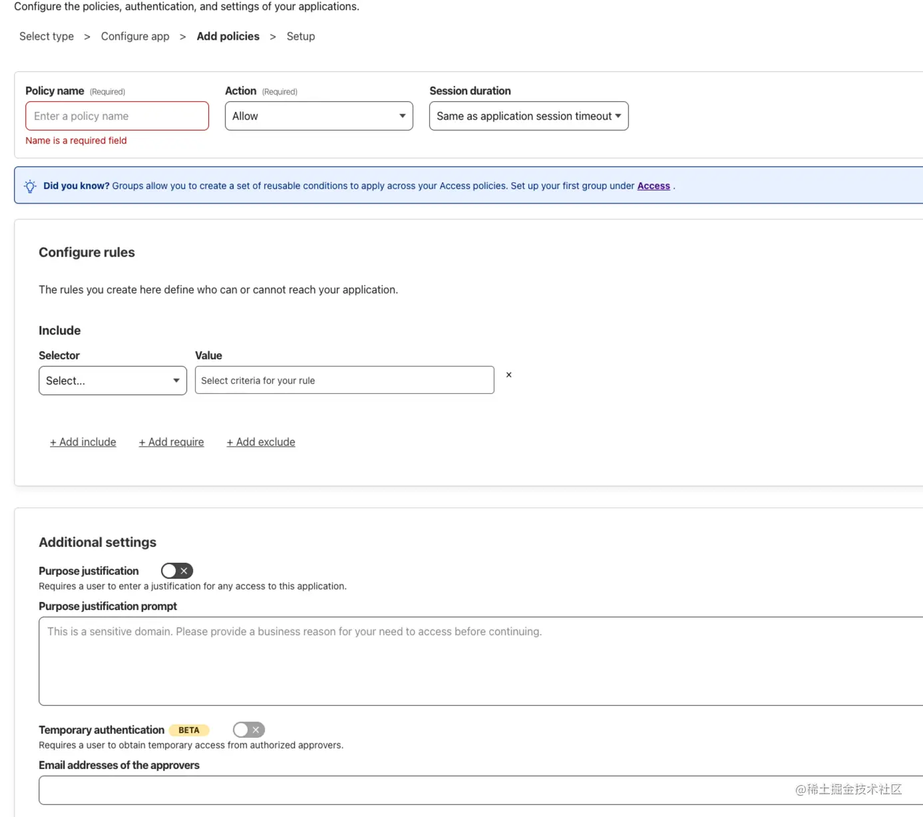Toggle Purpose justification switch on
This screenshot has height=817, width=923.
point(177,571)
